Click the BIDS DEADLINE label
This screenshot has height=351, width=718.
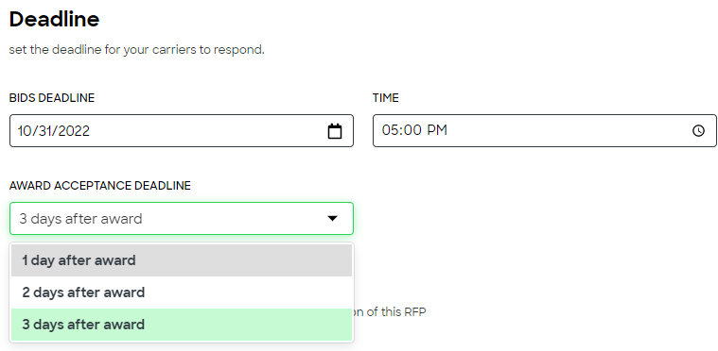point(52,98)
